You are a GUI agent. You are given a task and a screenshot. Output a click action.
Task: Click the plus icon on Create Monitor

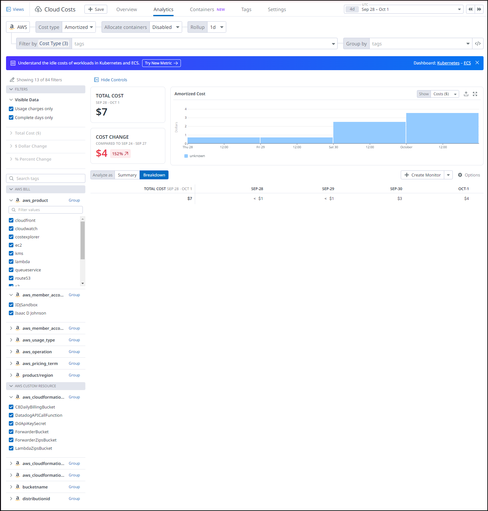[407, 175]
